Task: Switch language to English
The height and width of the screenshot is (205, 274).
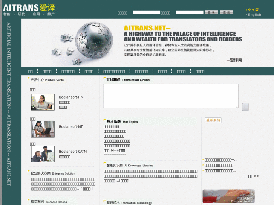Action: 254,15
